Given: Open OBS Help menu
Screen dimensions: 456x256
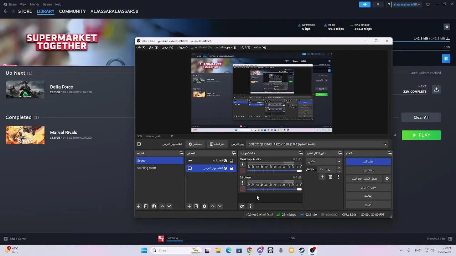Looking at the screenshot, I should (x=260, y=48).
